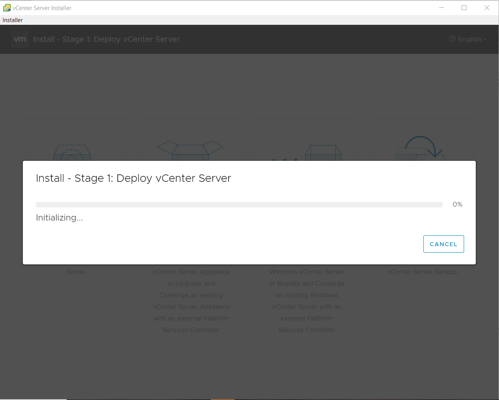Cancel the vCenter Server deployment
The width and height of the screenshot is (499, 400).
(444, 244)
